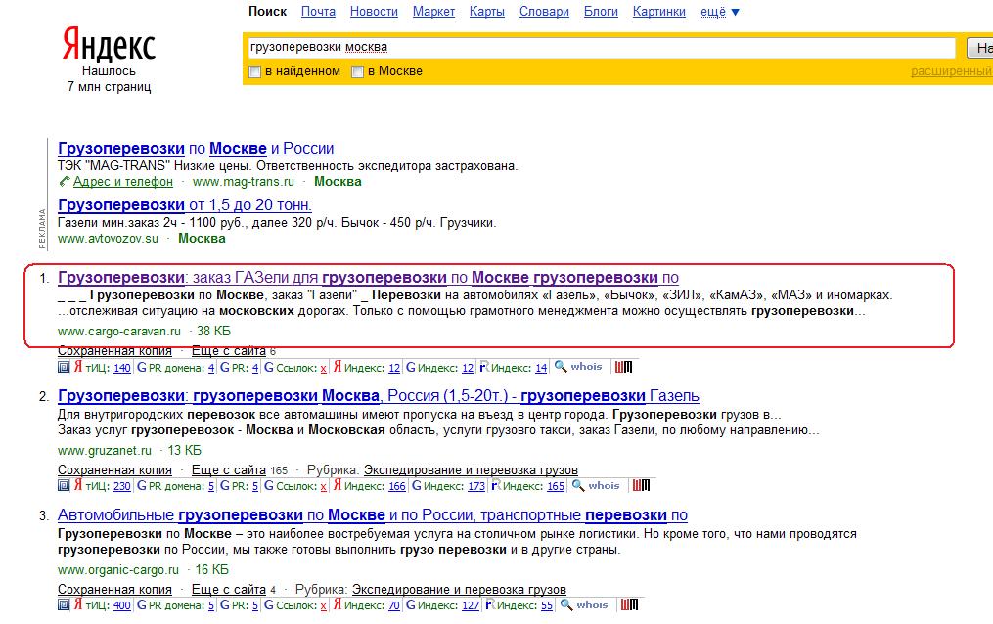Open 'Еще с сайта' for cargo-caravan.ru
Viewport: 993px width, 624px height.
pyautogui.click(x=229, y=350)
